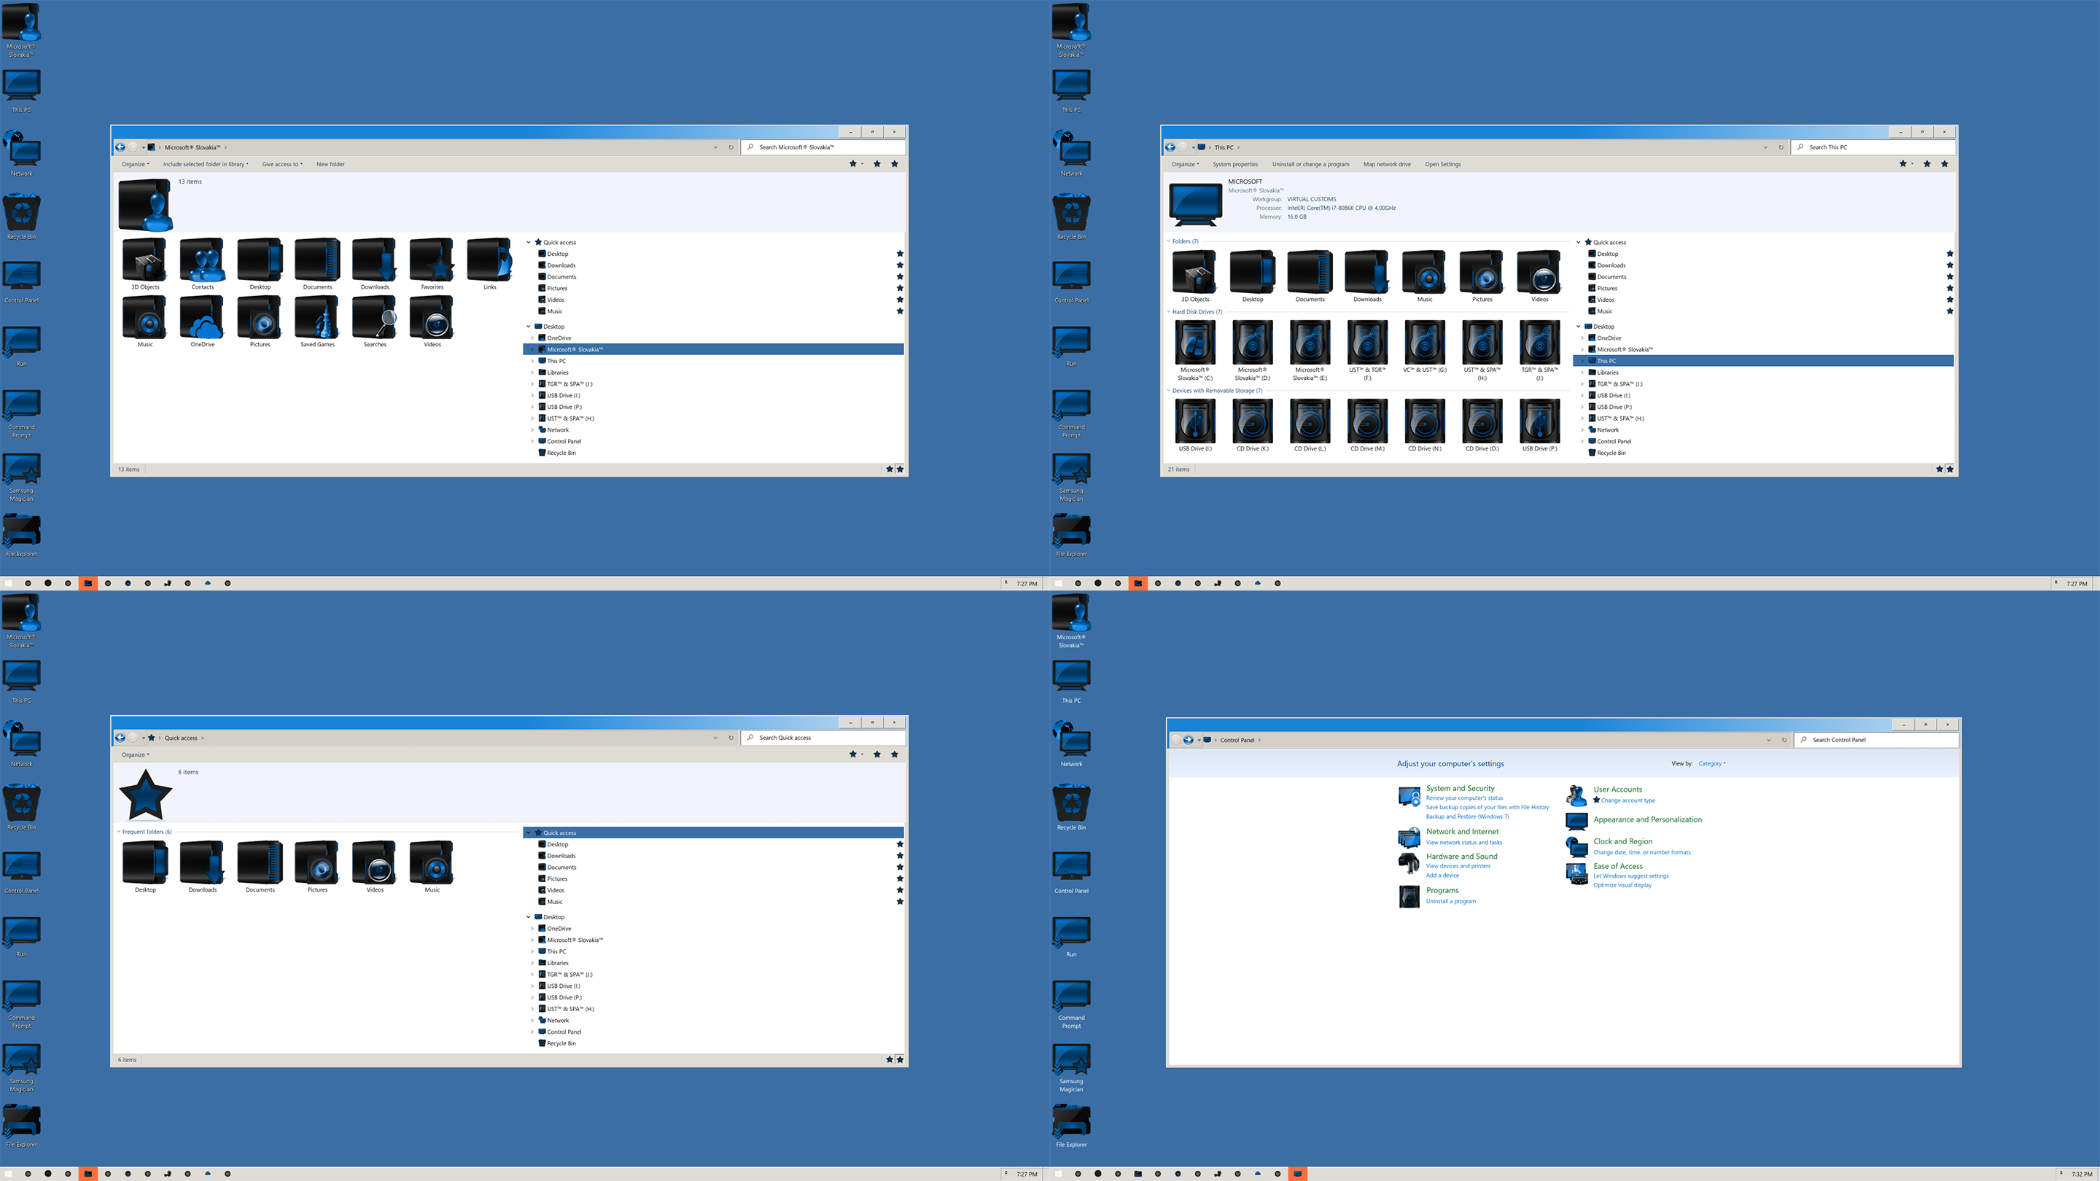Screen dimensions: 2100x1181
Task: Click Backup and Restore (Windows 7) link
Action: click(x=1466, y=816)
